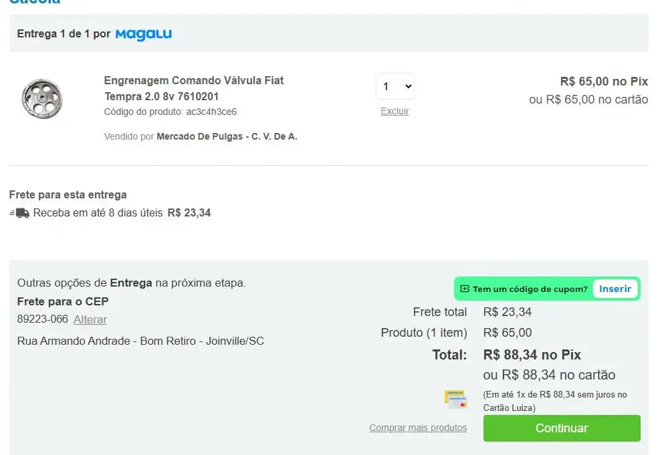Click the "Receba em até 8 dias úteis" text
This screenshot has height=455, width=662.
tap(98, 213)
